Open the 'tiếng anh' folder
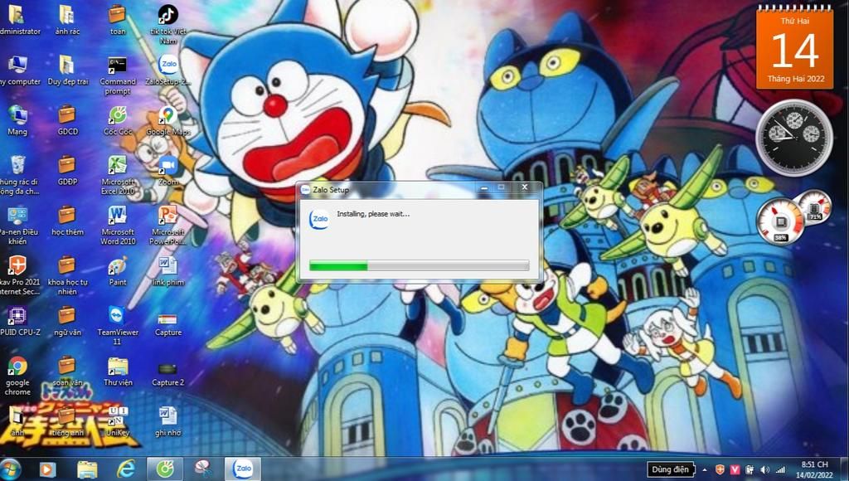Screen dimensions: 849x481 click(67, 421)
